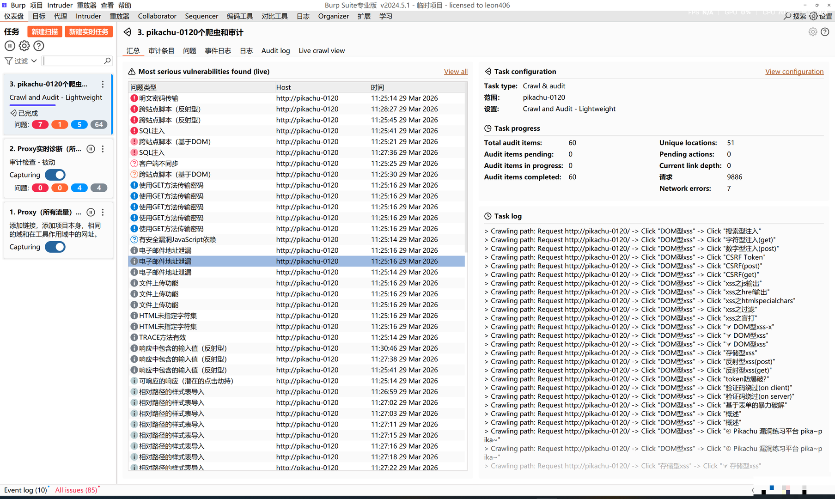Click the task log line ending in "CSRF Token"
The width and height of the screenshot is (835, 499).
625,257
